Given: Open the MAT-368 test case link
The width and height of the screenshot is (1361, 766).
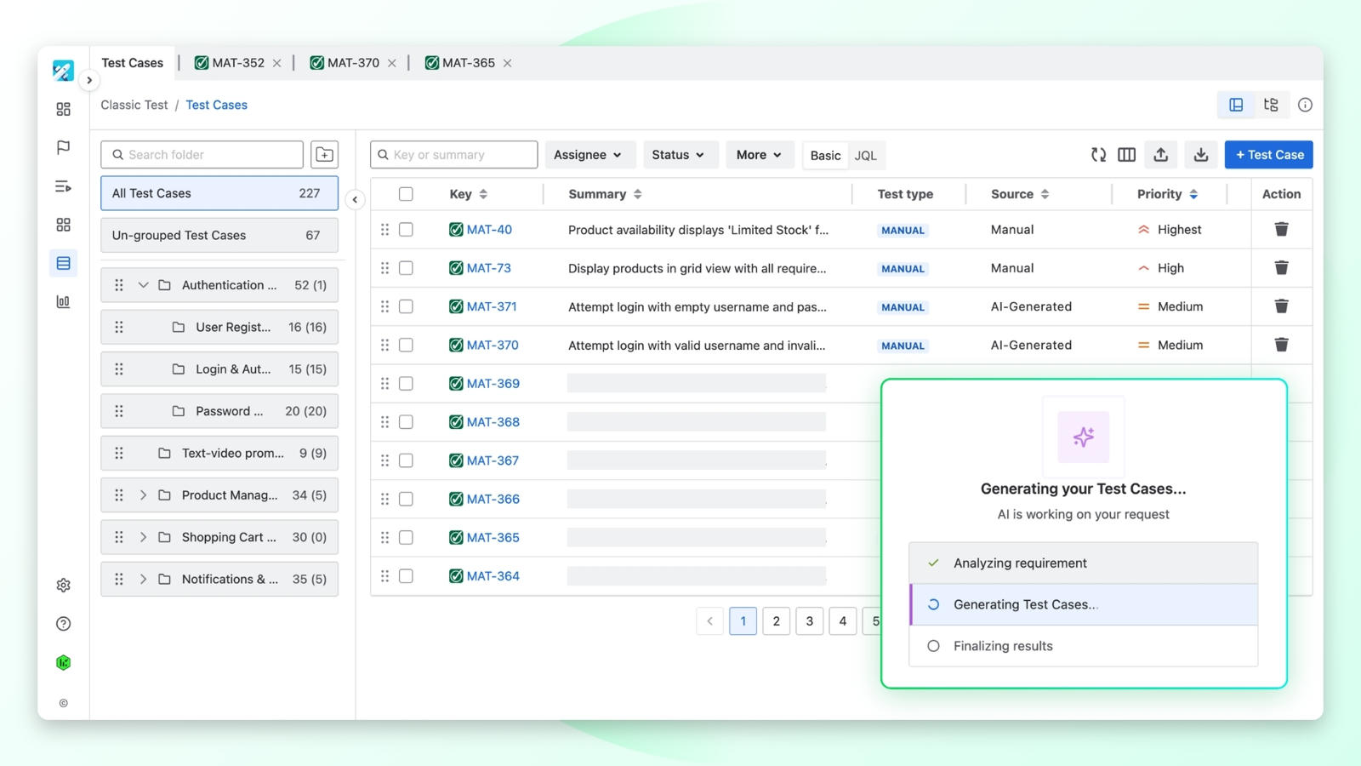Looking at the screenshot, I should point(493,422).
